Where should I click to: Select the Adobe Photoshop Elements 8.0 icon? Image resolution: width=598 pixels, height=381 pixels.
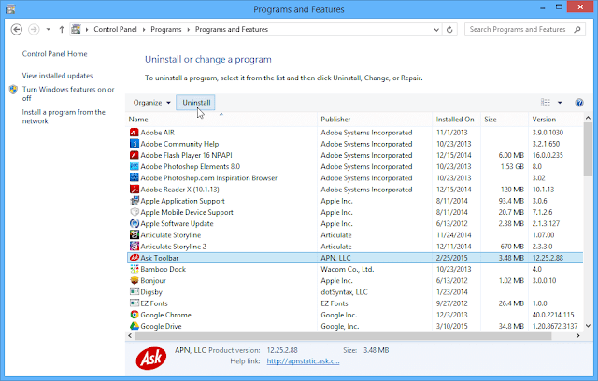135,166
